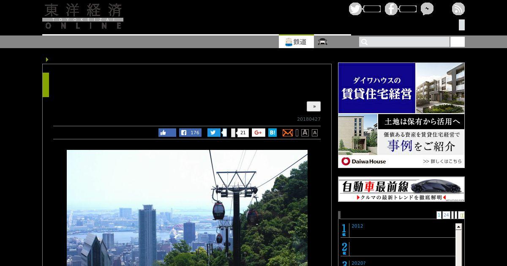The width and height of the screenshot is (507, 266).
Task: Click into the site search field
Action: 404,42
